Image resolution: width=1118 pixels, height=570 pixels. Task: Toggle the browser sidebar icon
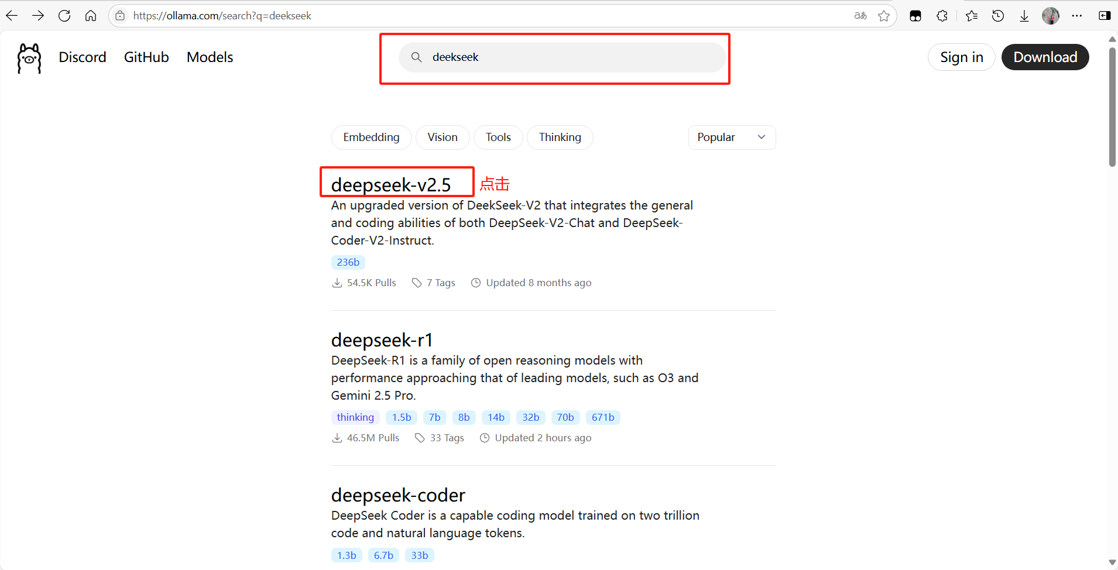point(1105,16)
